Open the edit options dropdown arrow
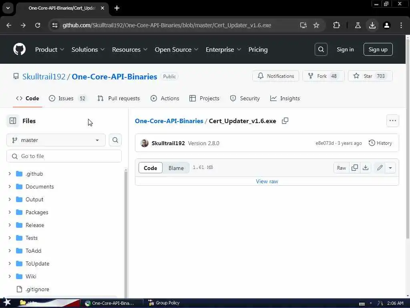The image size is (410, 308). (390, 168)
